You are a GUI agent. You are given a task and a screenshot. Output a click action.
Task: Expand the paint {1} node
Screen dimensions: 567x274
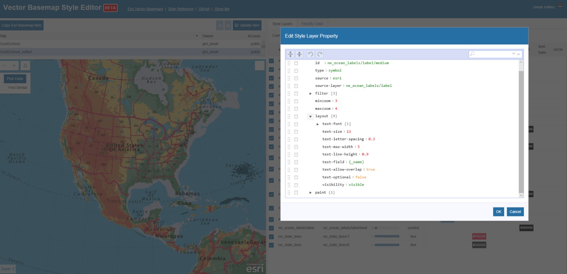[x=310, y=192]
